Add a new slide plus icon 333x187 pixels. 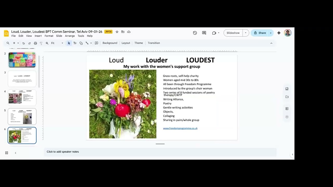click(14, 43)
